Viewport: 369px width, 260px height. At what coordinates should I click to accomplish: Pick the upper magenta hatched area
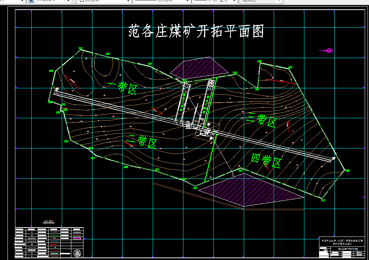(x=199, y=68)
